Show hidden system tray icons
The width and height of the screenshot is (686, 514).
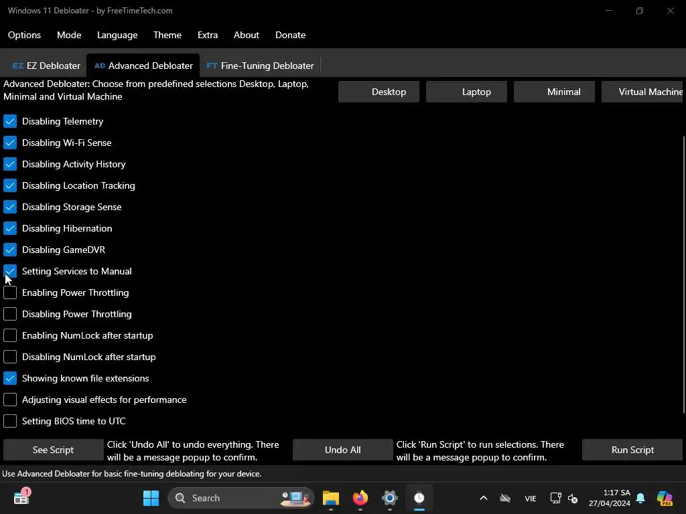(x=484, y=498)
